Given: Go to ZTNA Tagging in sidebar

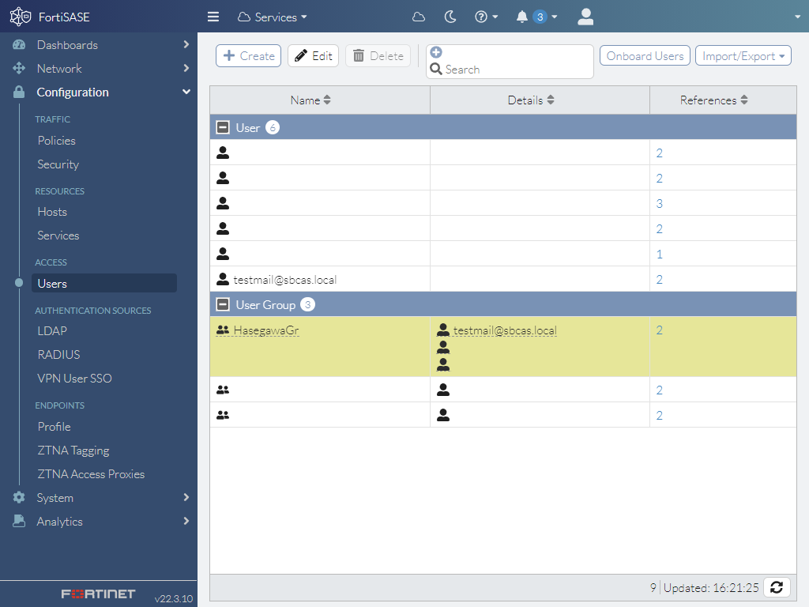Looking at the screenshot, I should (73, 451).
